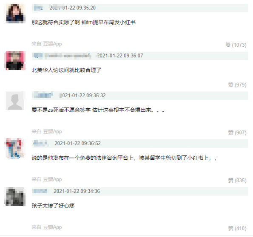Click the comment text 北美华人论坛问就比较合理了
253x237 pixels.
pos(66,70)
